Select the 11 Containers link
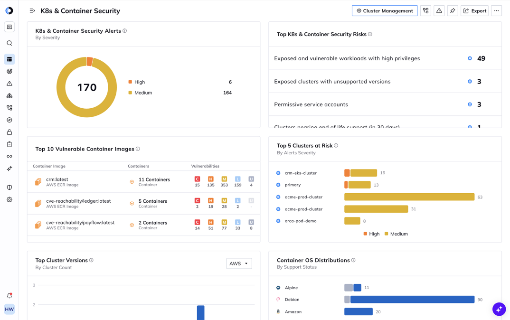This screenshot has width=510, height=320. point(154,179)
